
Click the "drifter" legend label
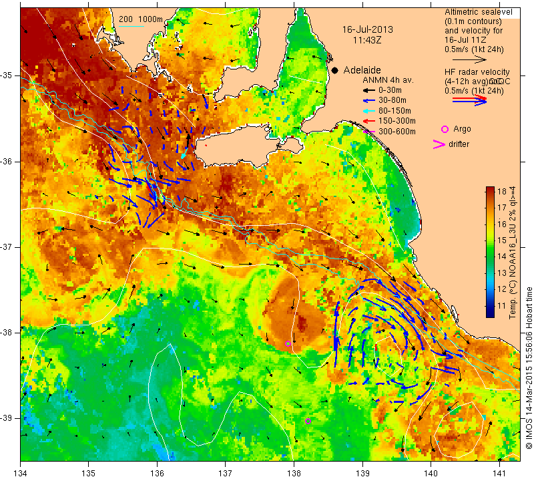point(459,144)
